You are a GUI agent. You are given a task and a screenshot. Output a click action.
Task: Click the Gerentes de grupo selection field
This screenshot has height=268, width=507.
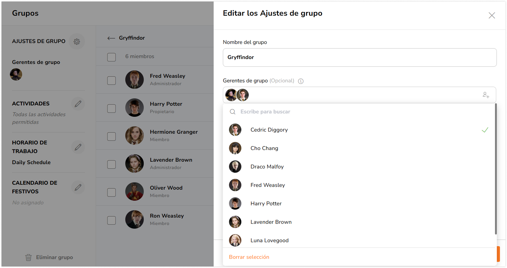pos(360,95)
